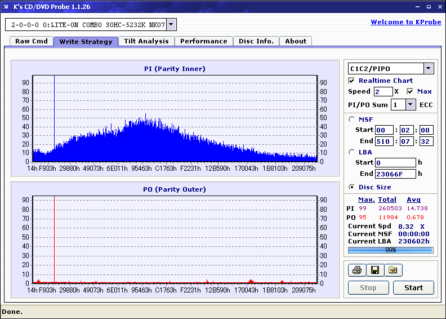Viewport: 446px width, 319px height.
Task: Expand the C1C2/PIPO test type dropdown
Action: [x=428, y=69]
